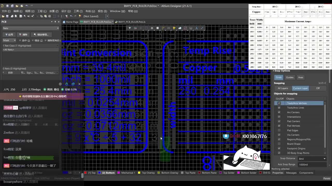
Task: Click the yellow Top Overlay layer swatch
Action: tap(139, 173)
